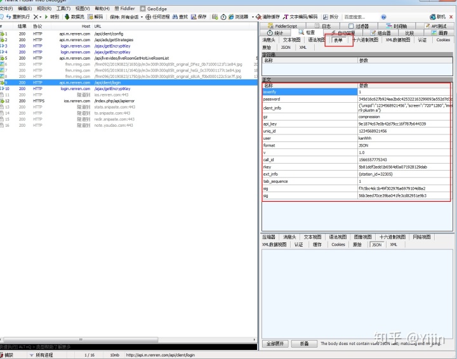457x359 pixels.
Task: Switch to the 统计 (Statistics) tab
Action: coord(275,33)
